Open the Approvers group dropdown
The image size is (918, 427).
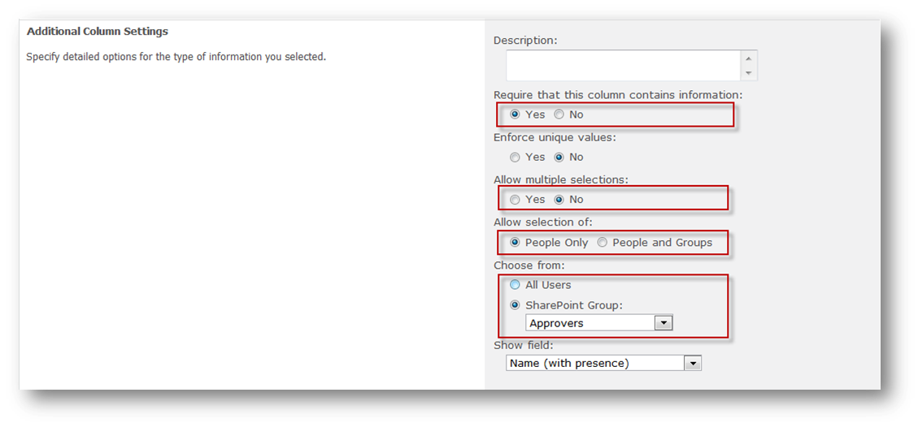[x=599, y=323]
